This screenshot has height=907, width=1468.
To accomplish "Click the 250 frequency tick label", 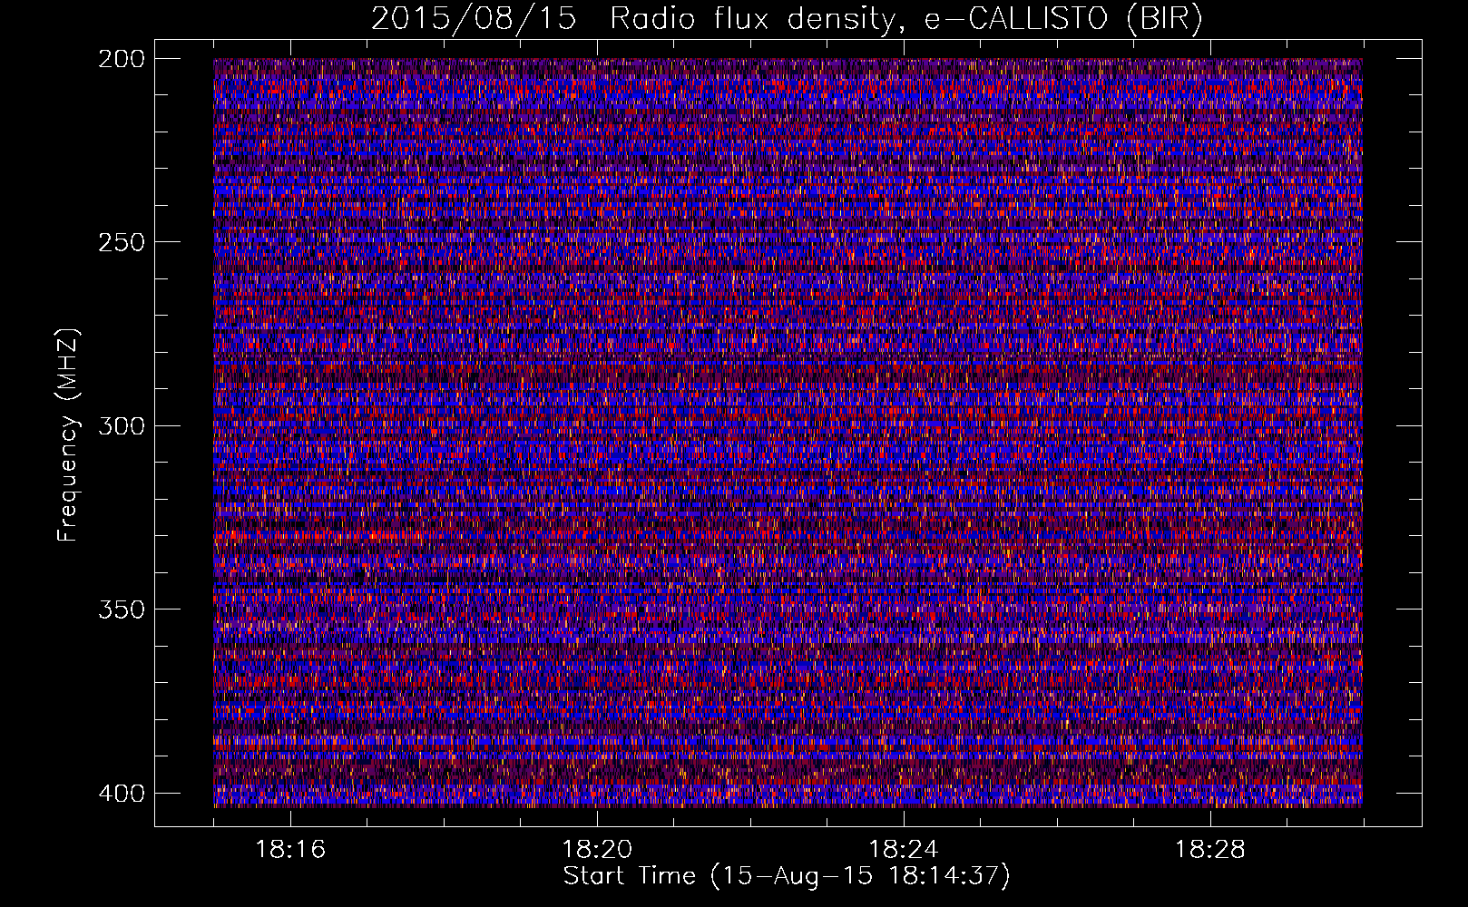I will point(121,242).
